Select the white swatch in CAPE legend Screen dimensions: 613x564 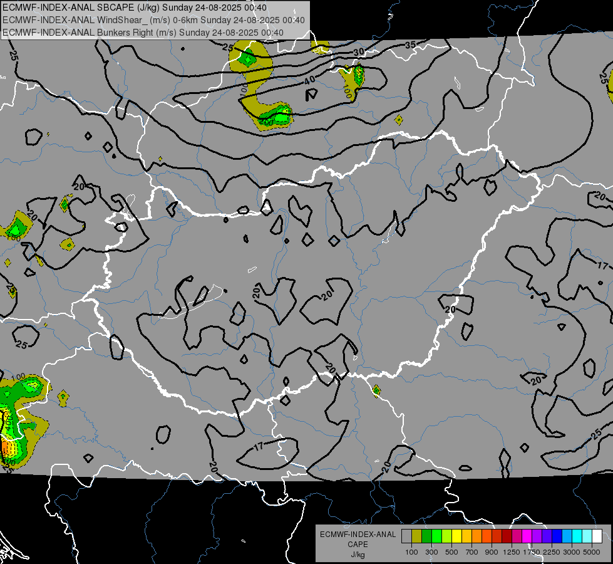click(x=598, y=536)
